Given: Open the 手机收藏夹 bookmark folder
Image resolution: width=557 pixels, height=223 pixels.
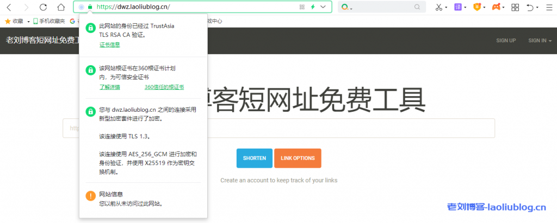Looking at the screenshot, I should [x=49, y=21].
